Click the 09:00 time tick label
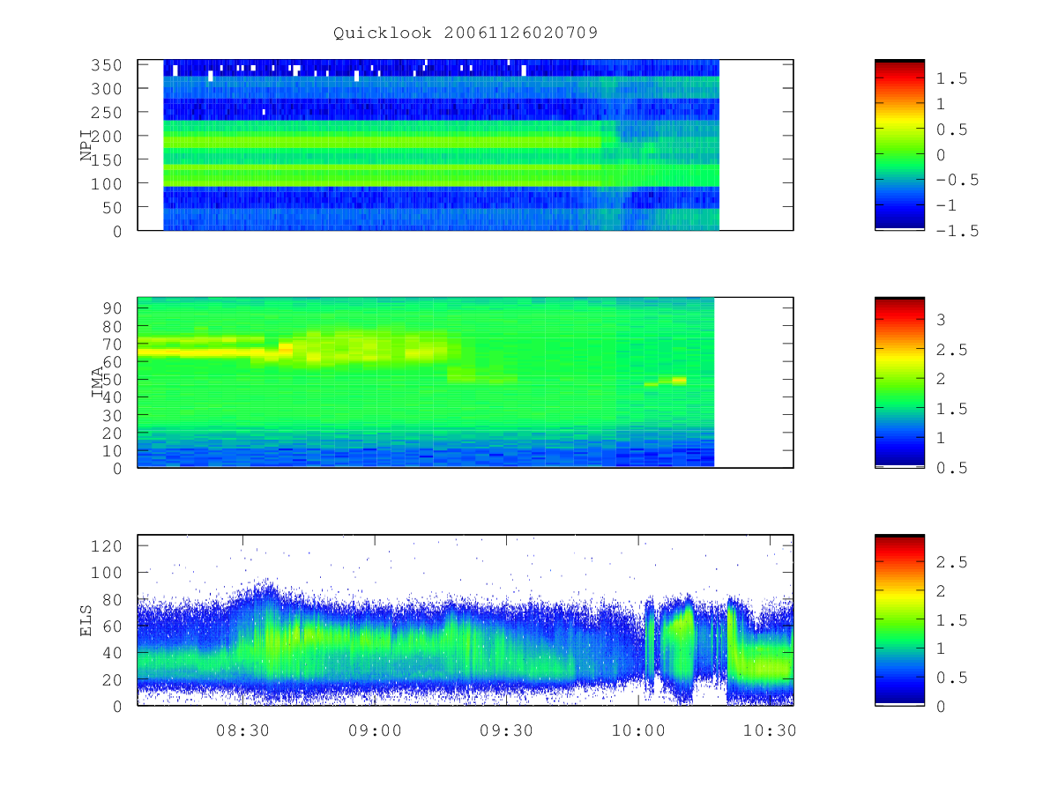The height and width of the screenshot is (793, 1058). (375, 730)
